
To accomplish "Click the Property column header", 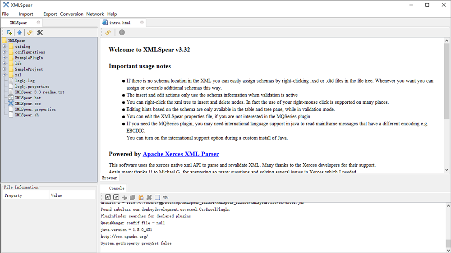I will click(26, 195).
